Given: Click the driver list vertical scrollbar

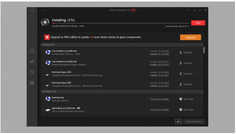Looking at the screenshot, I should [204, 50].
